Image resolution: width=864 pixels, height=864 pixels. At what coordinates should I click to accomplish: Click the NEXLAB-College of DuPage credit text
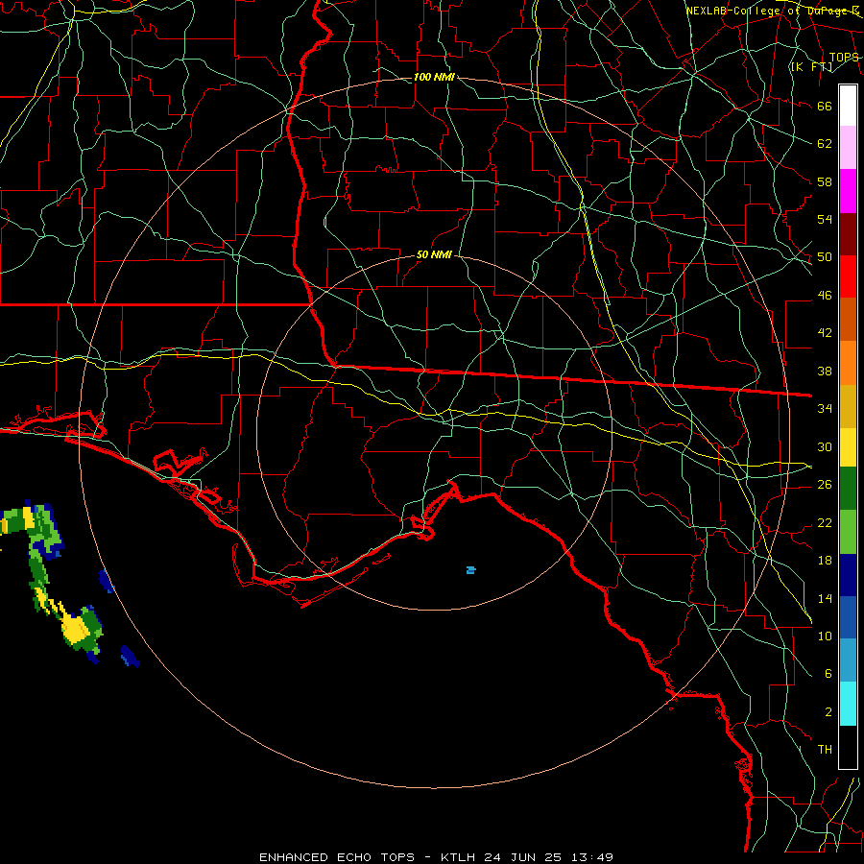pyautogui.click(x=773, y=11)
